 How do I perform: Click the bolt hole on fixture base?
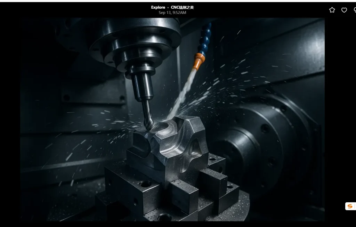click(145, 183)
